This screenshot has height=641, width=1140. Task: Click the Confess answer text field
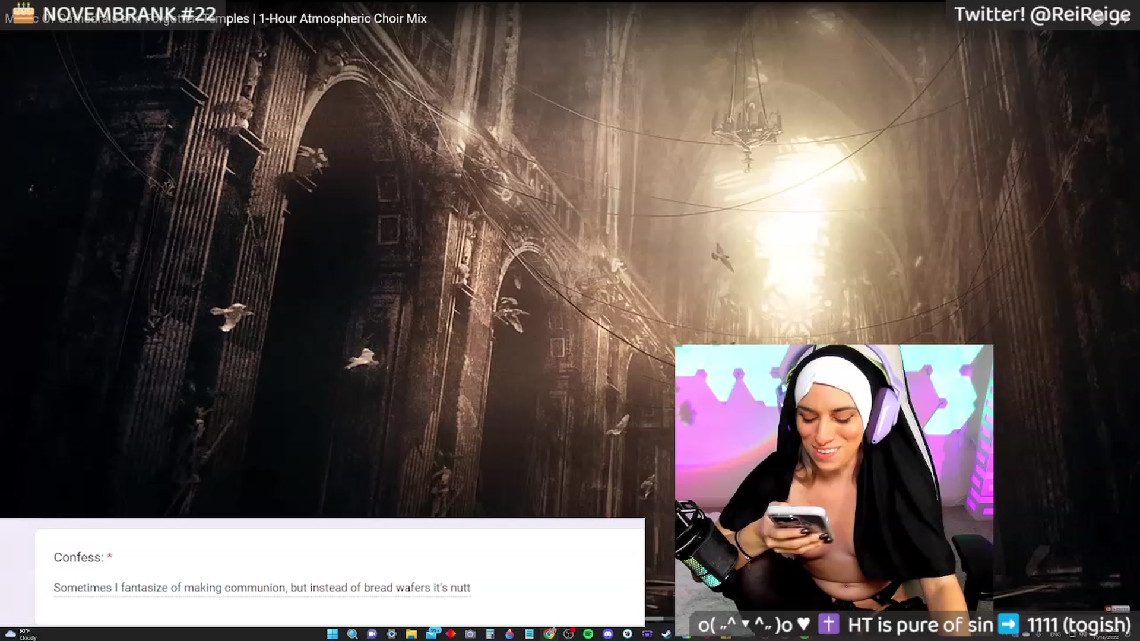click(262, 588)
